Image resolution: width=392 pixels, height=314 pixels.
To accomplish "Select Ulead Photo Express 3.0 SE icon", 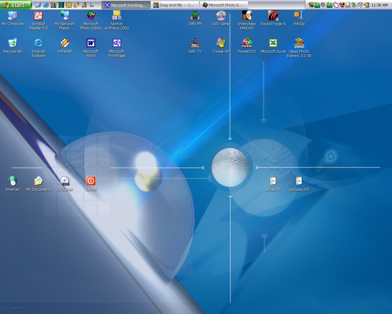I will pyautogui.click(x=299, y=48).
